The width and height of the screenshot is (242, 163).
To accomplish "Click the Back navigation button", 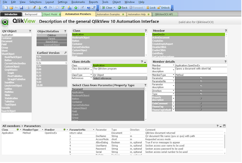I will pos(123,8).
